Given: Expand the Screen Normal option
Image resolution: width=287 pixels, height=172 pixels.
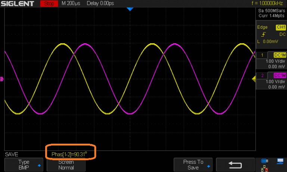Looking at the screenshot, I should tap(66, 165).
